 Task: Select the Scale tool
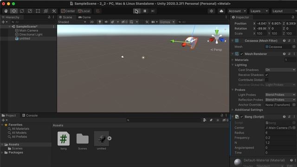[x=30, y=11]
